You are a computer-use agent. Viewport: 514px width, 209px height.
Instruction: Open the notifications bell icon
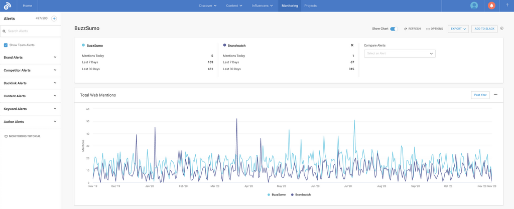click(491, 6)
